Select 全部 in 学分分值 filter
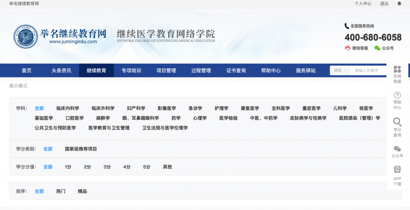This screenshot has width=410, height=210. tap(48, 167)
